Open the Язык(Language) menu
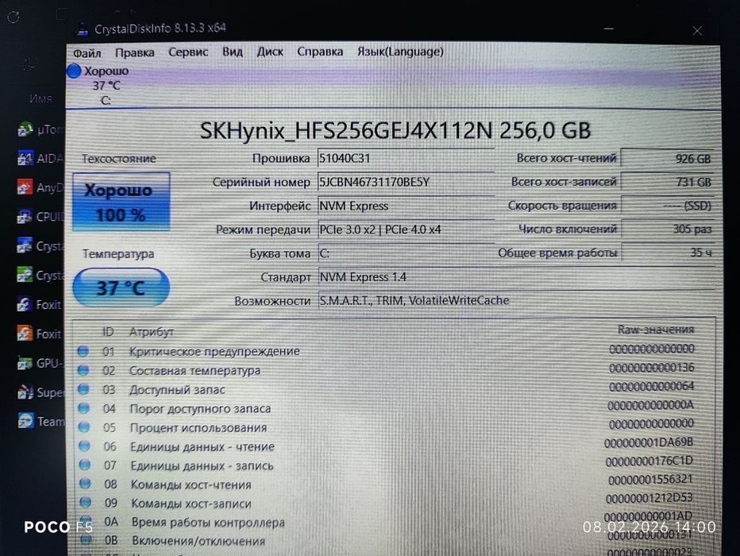This screenshot has width=740, height=556. click(x=400, y=51)
